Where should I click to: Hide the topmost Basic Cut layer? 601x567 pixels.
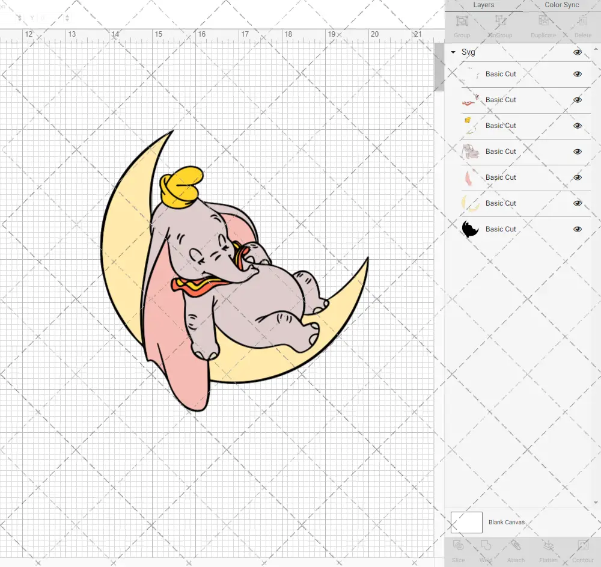[577, 74]
